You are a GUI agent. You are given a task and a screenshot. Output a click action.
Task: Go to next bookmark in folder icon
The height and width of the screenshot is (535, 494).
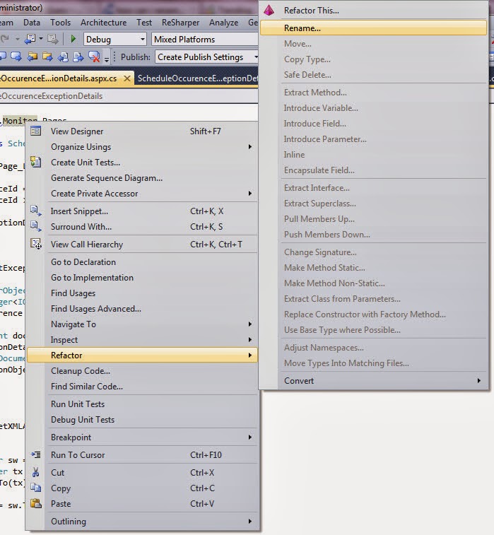[x=47, y=57]
